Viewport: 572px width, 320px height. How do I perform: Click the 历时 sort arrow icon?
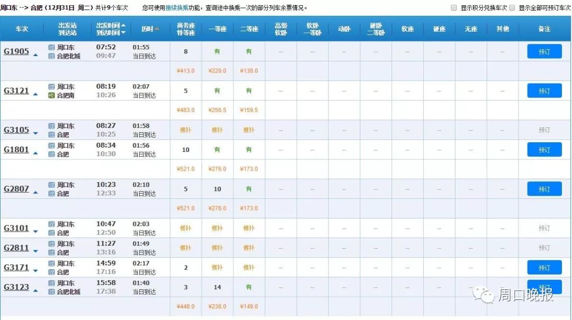(x=157, y=29)
